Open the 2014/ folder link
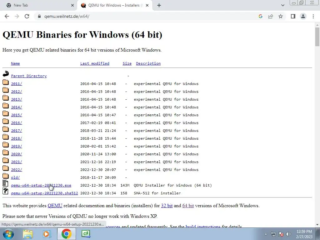The image size is (320, 240). (x=16, y=107)
